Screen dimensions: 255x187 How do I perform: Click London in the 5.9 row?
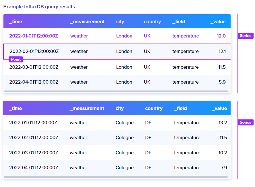(x=124, y=82)
